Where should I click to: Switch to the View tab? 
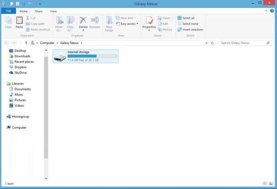click(x=53, y=11)
